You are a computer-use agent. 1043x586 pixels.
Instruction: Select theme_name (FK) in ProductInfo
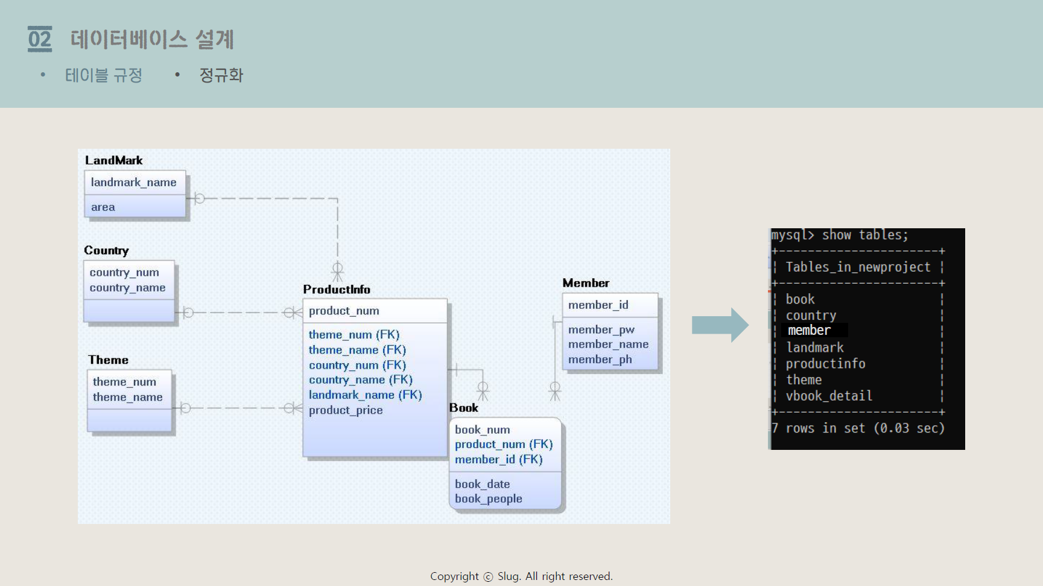357,350
